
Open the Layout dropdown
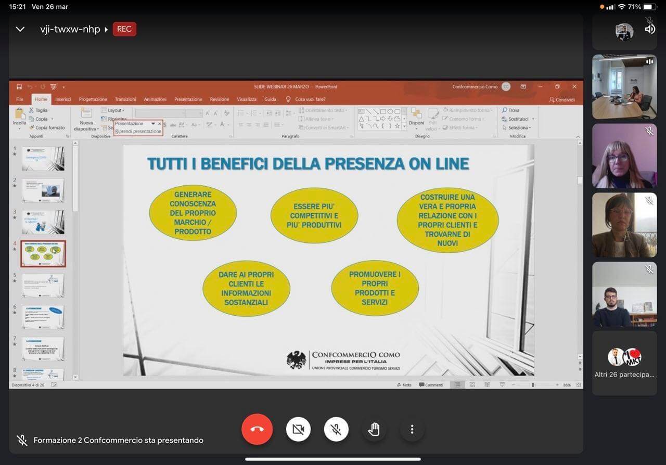click(113, 110)
